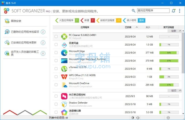Click the PC Cleaner app icon
Screen dimensions: 185x120
[64, 36]
